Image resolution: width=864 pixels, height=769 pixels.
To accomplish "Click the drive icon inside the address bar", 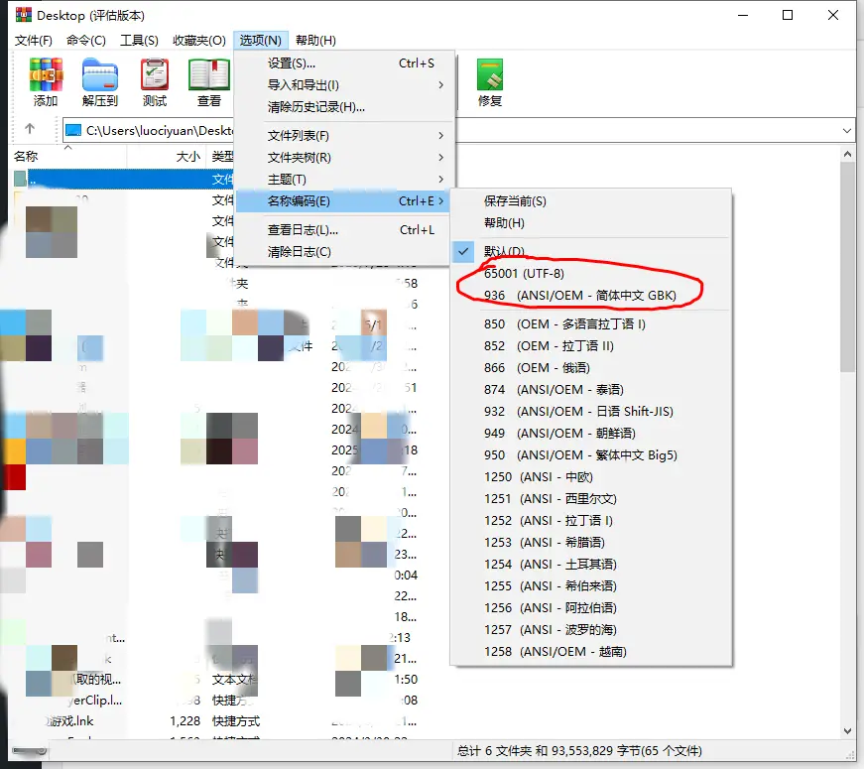I will [x=73, y=129].
